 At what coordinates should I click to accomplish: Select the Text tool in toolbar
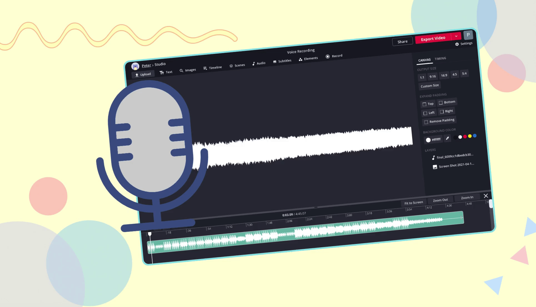point(166,72)
